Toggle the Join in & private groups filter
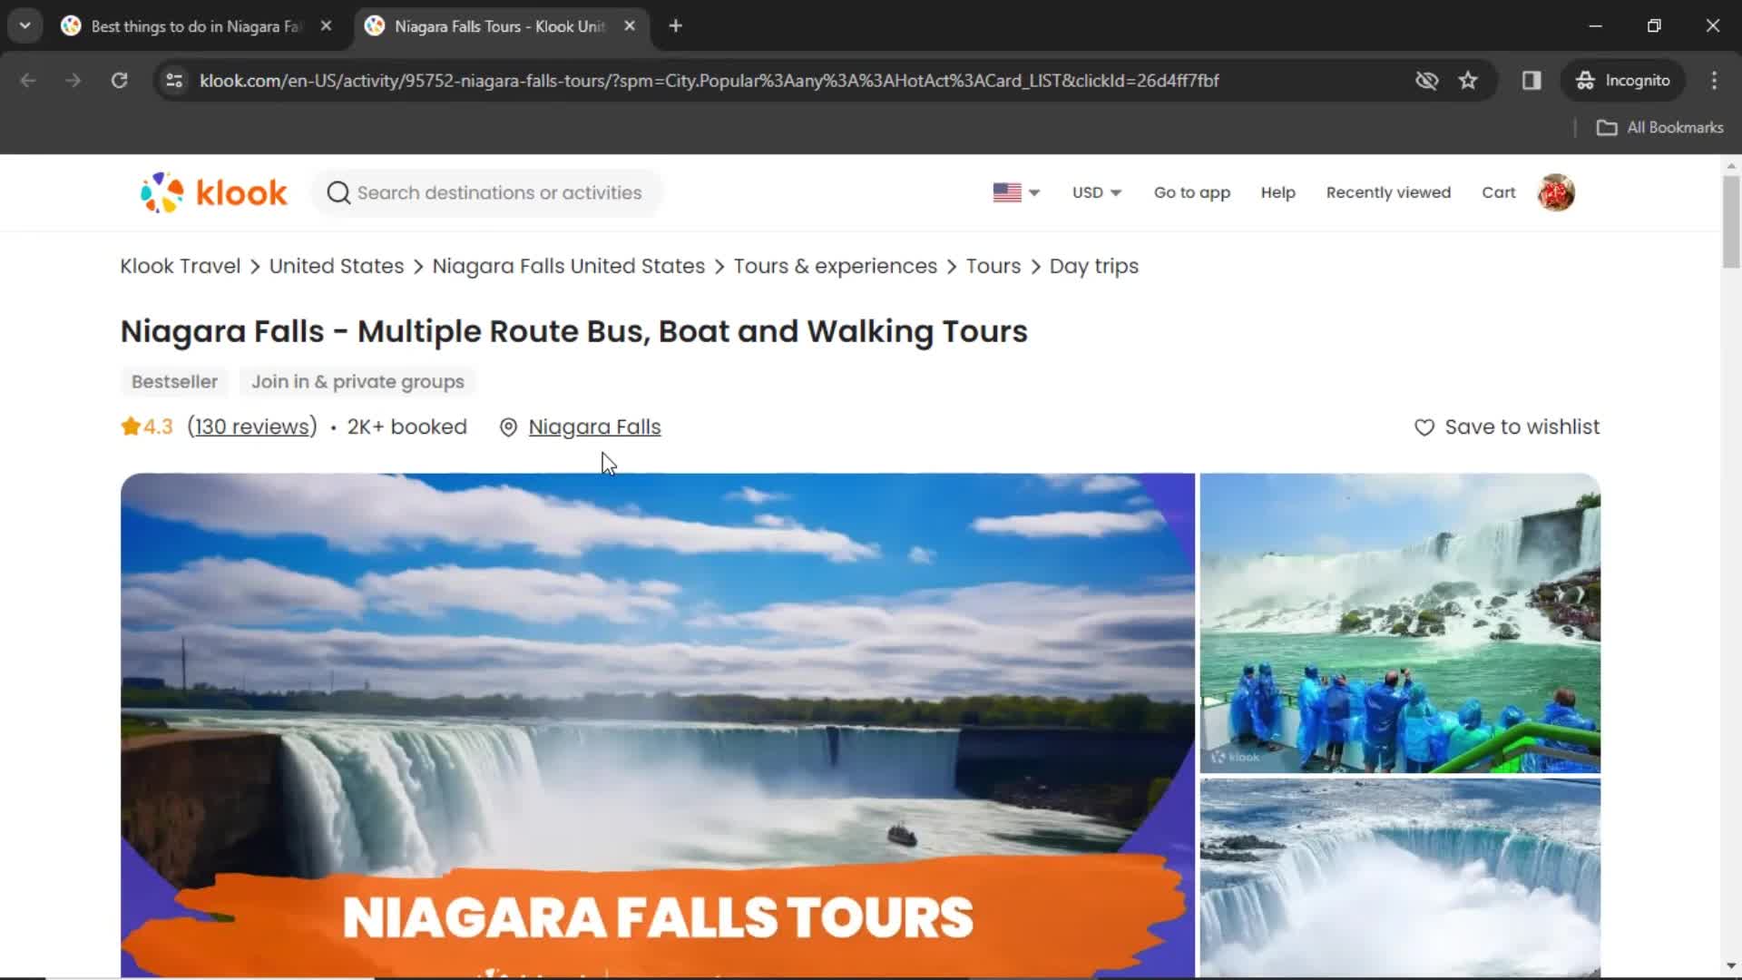The image size is (1742, 980). click(357, 380)
